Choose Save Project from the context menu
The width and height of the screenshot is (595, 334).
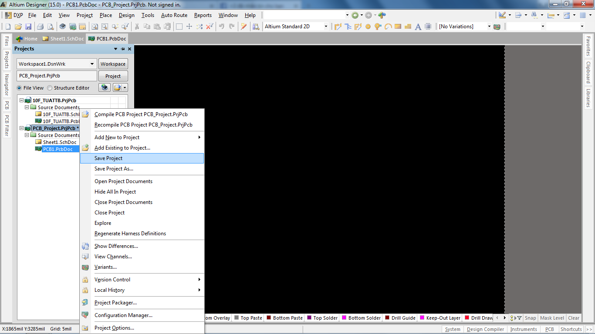(x=142, y=158)
